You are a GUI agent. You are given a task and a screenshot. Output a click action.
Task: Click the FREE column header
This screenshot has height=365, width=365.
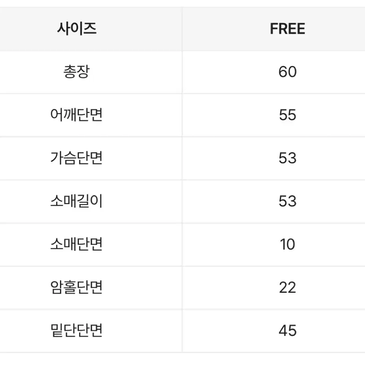[x=287, y=29]
